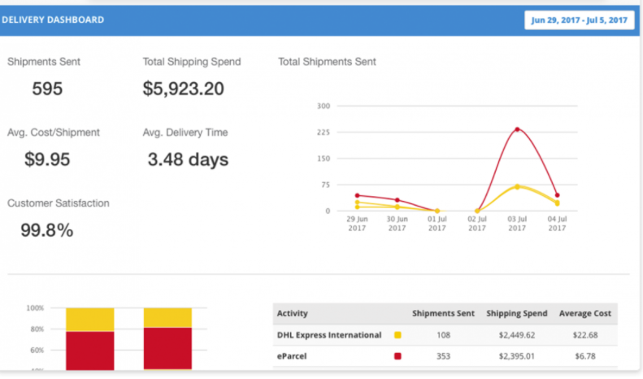Select the eParcel row label

[x=292, y=355]
